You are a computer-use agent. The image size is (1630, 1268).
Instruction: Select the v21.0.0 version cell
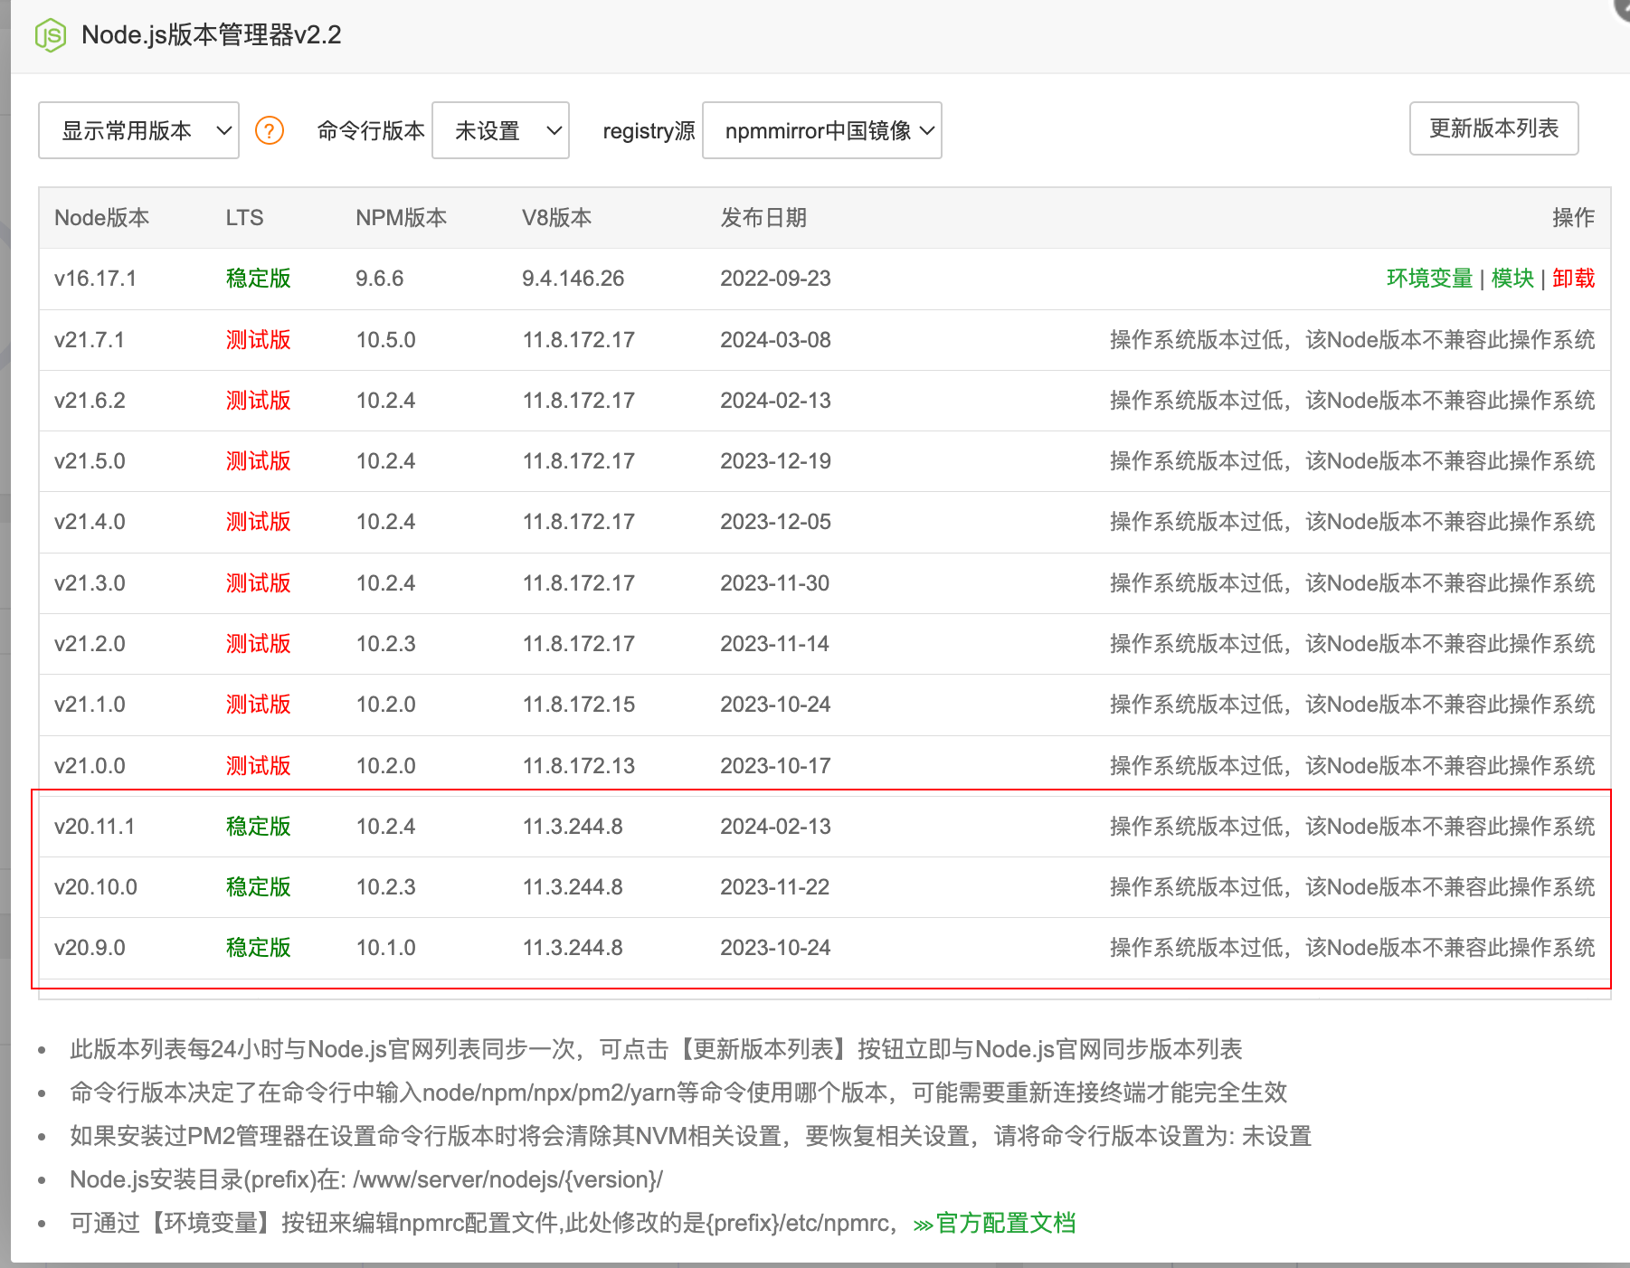(90, 766)
